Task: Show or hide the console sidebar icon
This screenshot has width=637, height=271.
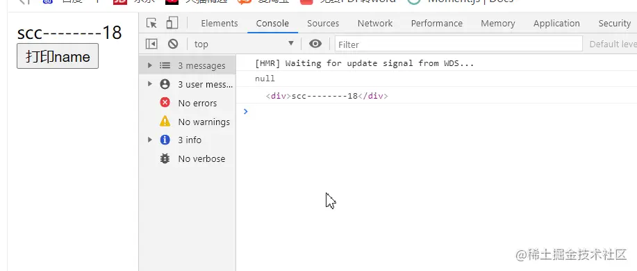Action: pyautogui.click(x=151, y=44)
